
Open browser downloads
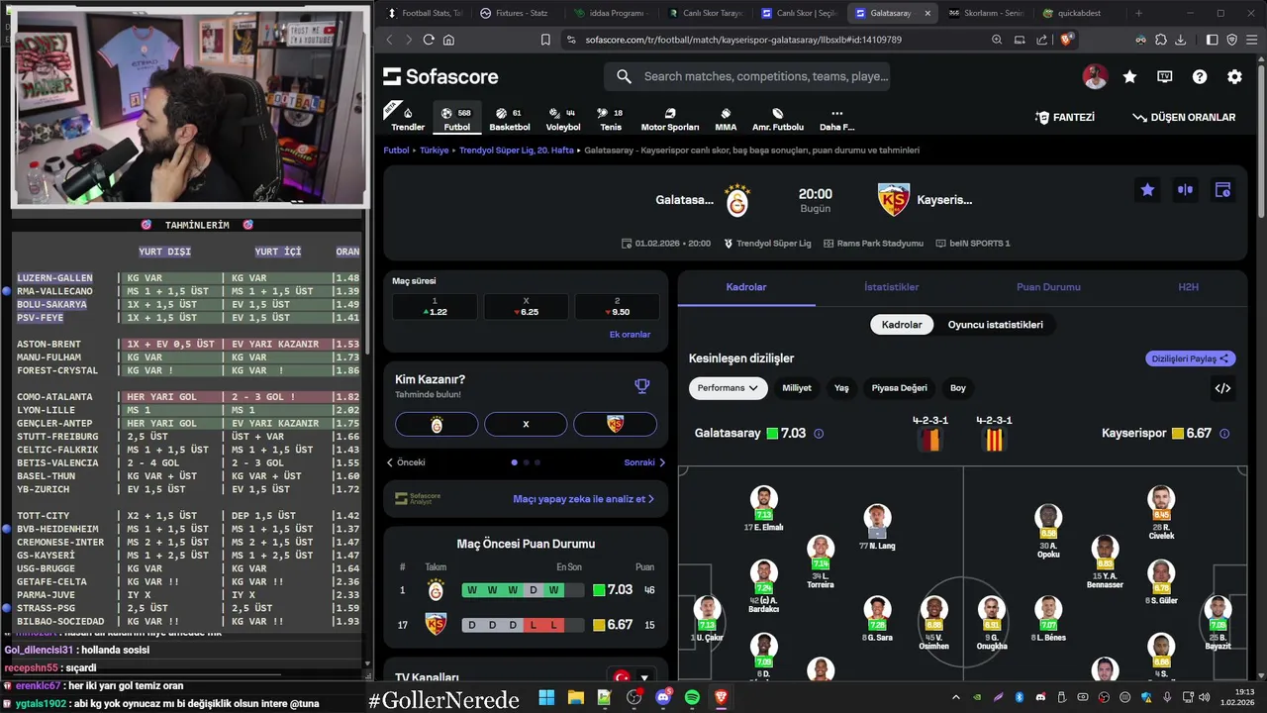pyautogui.click(x=1180, y=40)
